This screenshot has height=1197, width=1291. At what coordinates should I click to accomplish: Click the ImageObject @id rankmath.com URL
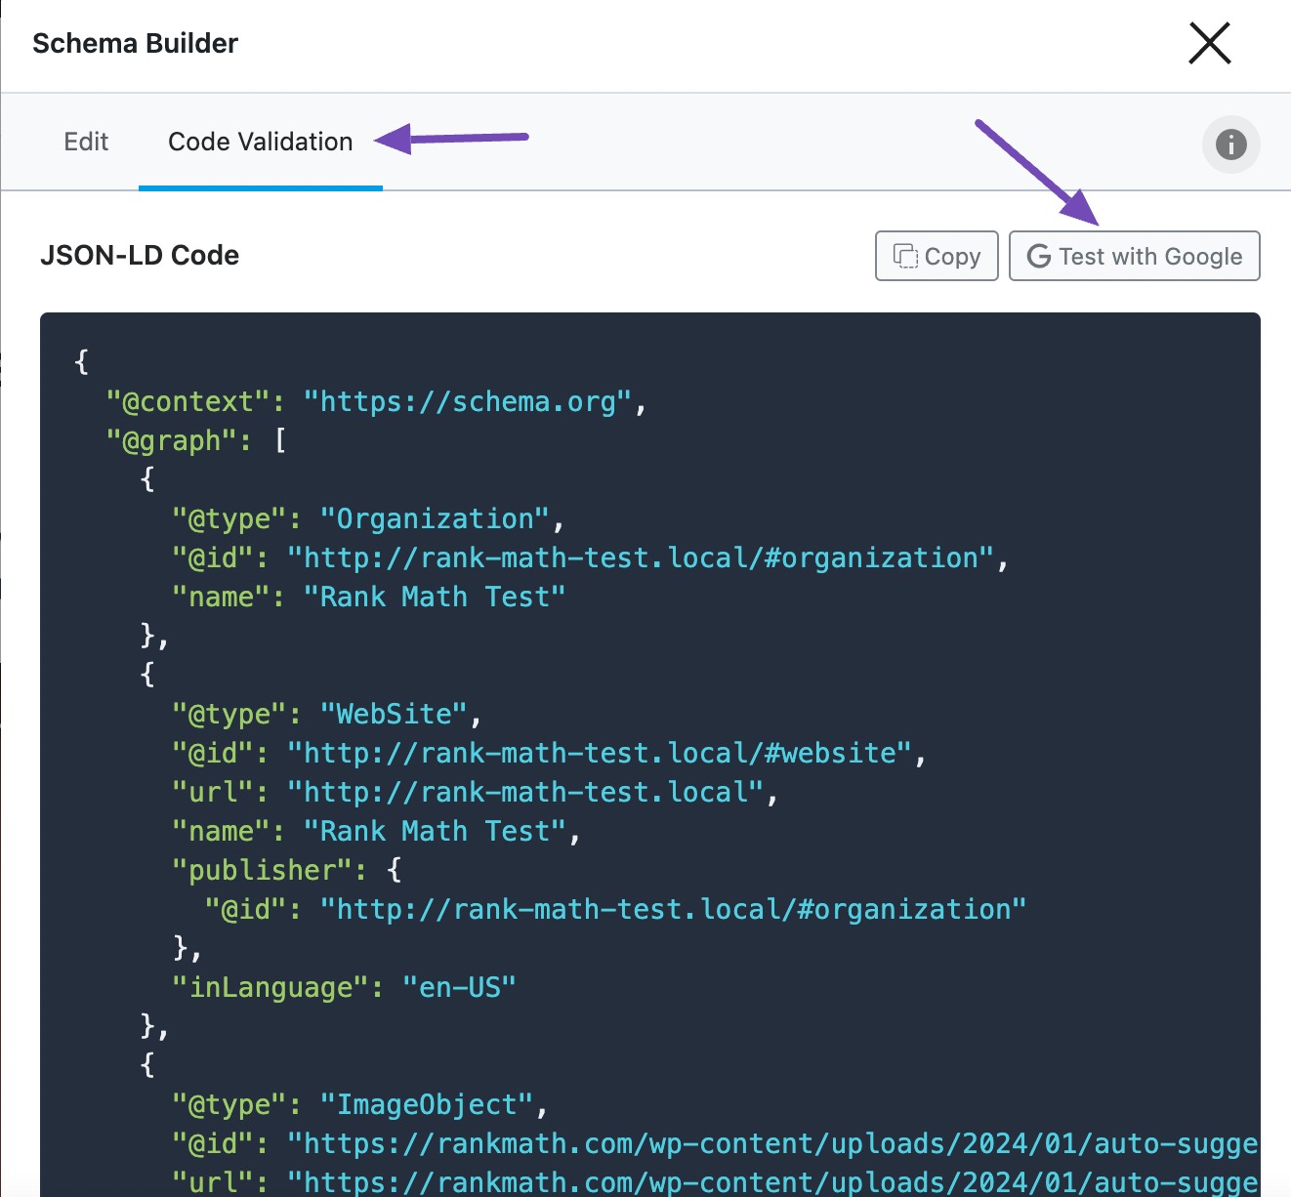(x=771, y=1143)
